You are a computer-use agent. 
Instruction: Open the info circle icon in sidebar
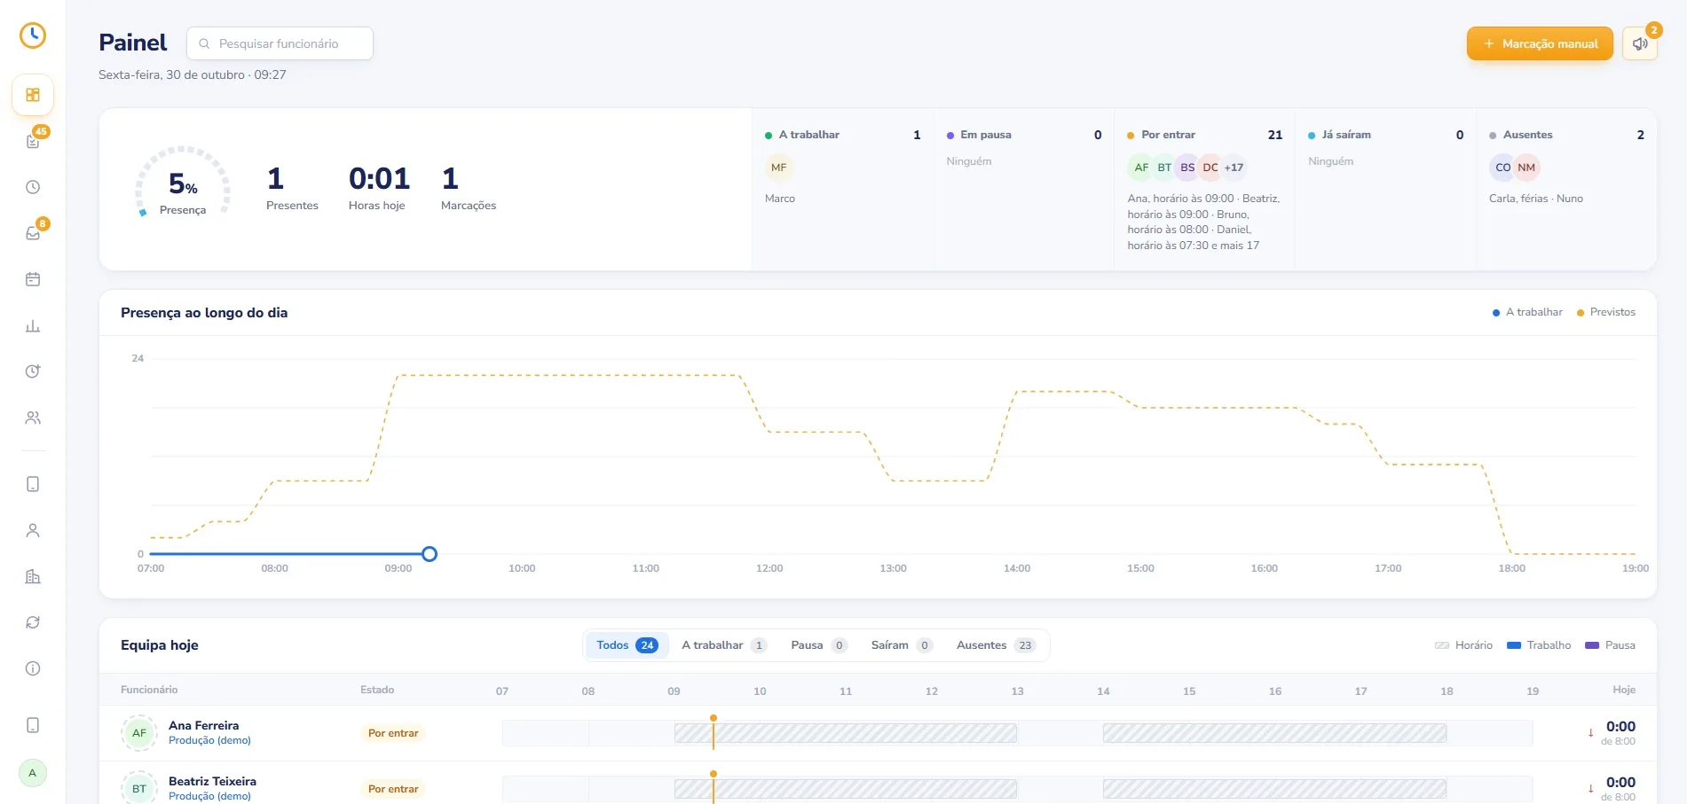(33, 668)
